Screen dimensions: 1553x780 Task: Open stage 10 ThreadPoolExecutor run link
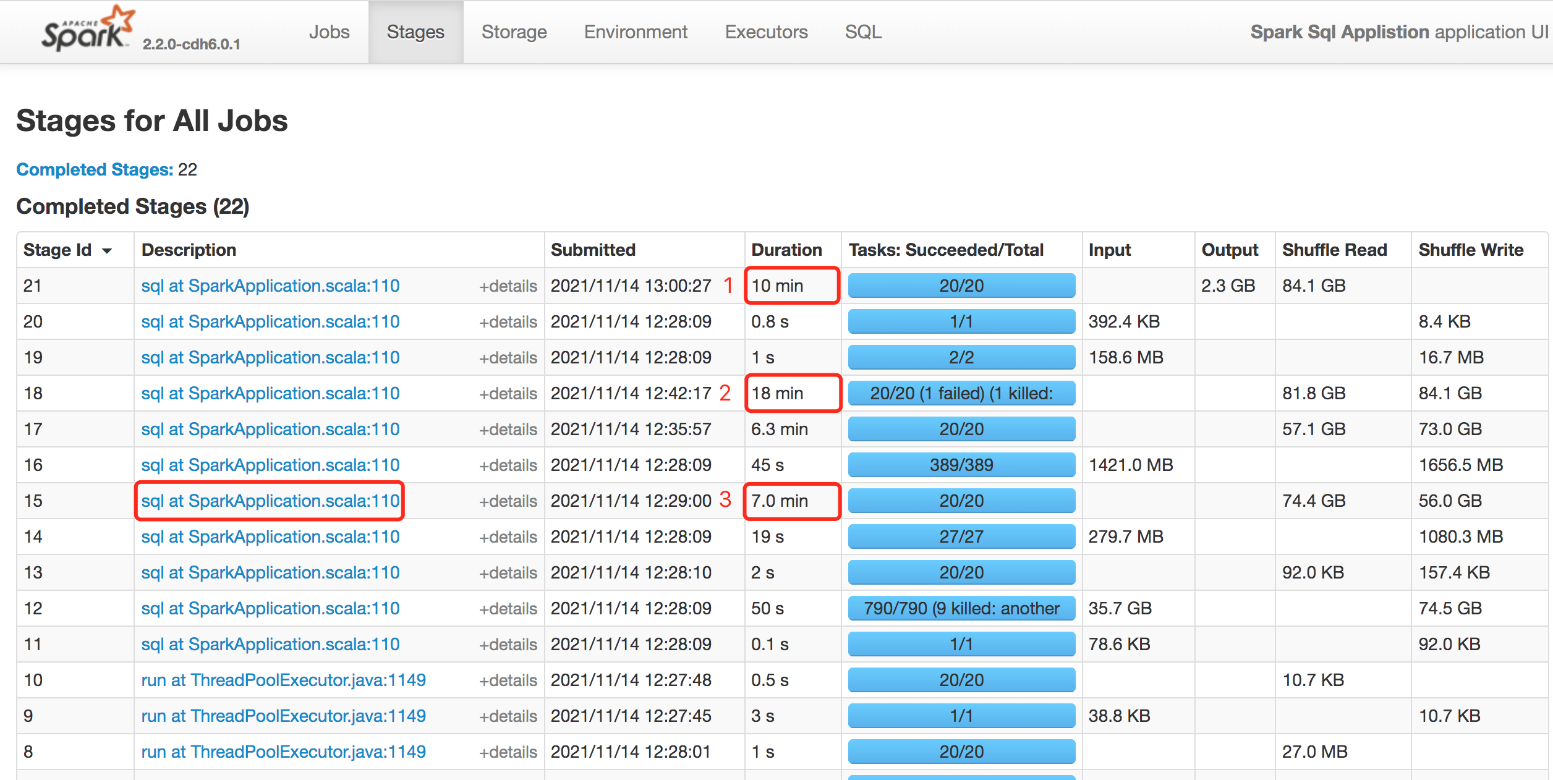click(283, 680)
